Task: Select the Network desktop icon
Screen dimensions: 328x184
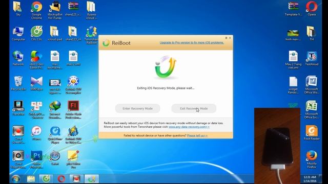Action: 18,58
